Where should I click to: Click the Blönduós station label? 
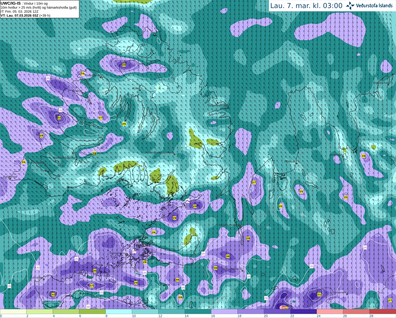point(290,161)
